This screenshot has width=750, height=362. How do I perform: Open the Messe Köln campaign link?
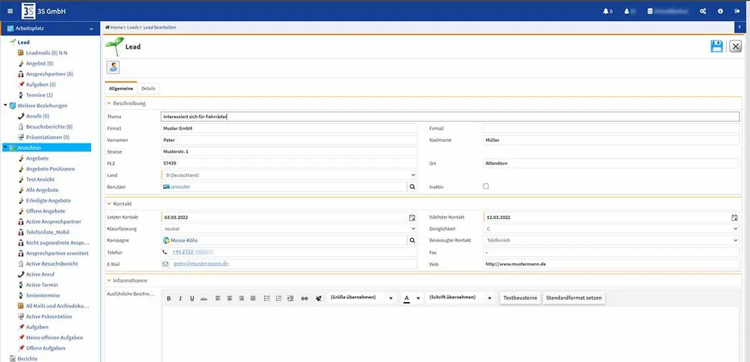184,240
